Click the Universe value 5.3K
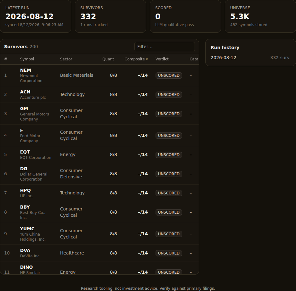This screenshot has width=296, height=291. click(240, 16)
